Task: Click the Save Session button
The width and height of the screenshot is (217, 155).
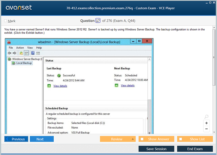Action: click(x=156, y=149)
